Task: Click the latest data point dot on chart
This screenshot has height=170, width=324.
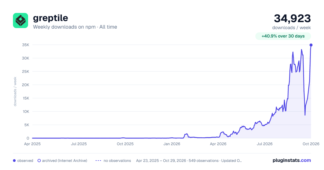Action: click(x=311, y=45)
